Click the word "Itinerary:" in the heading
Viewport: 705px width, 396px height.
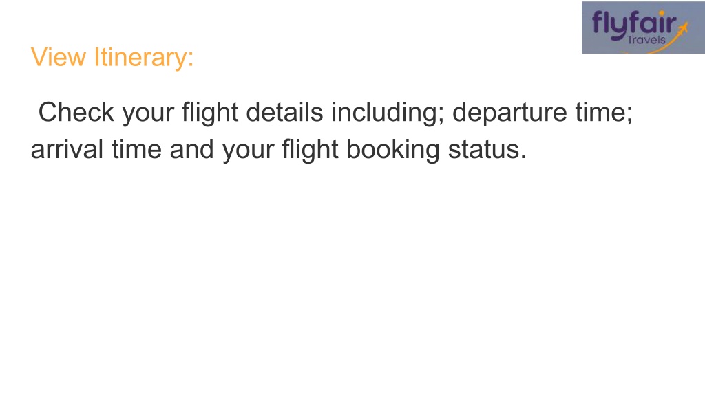coord(144,58)
